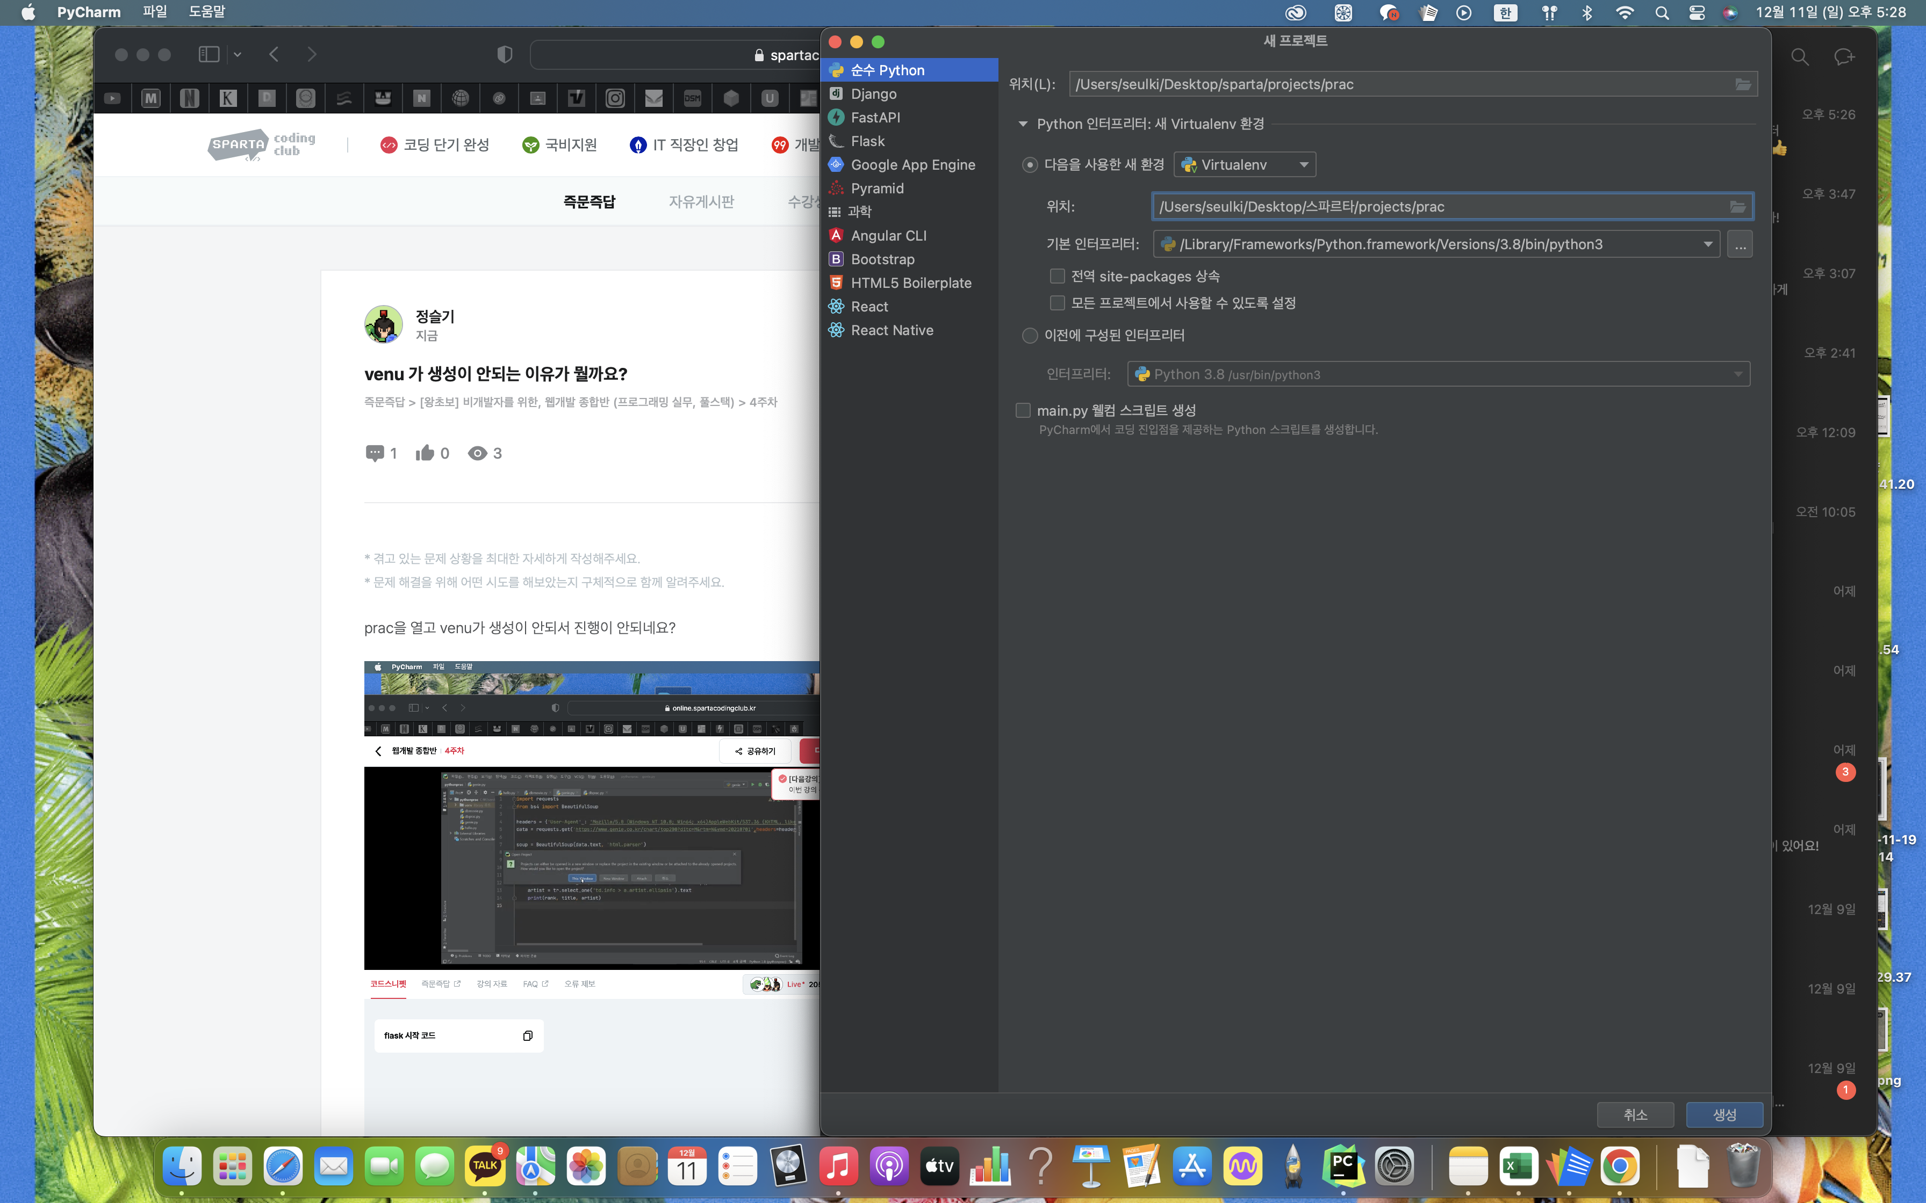This screenshot has height=1203, width=1926.
Task: Select Django in the project type list
Action: [x=909, y=94]
